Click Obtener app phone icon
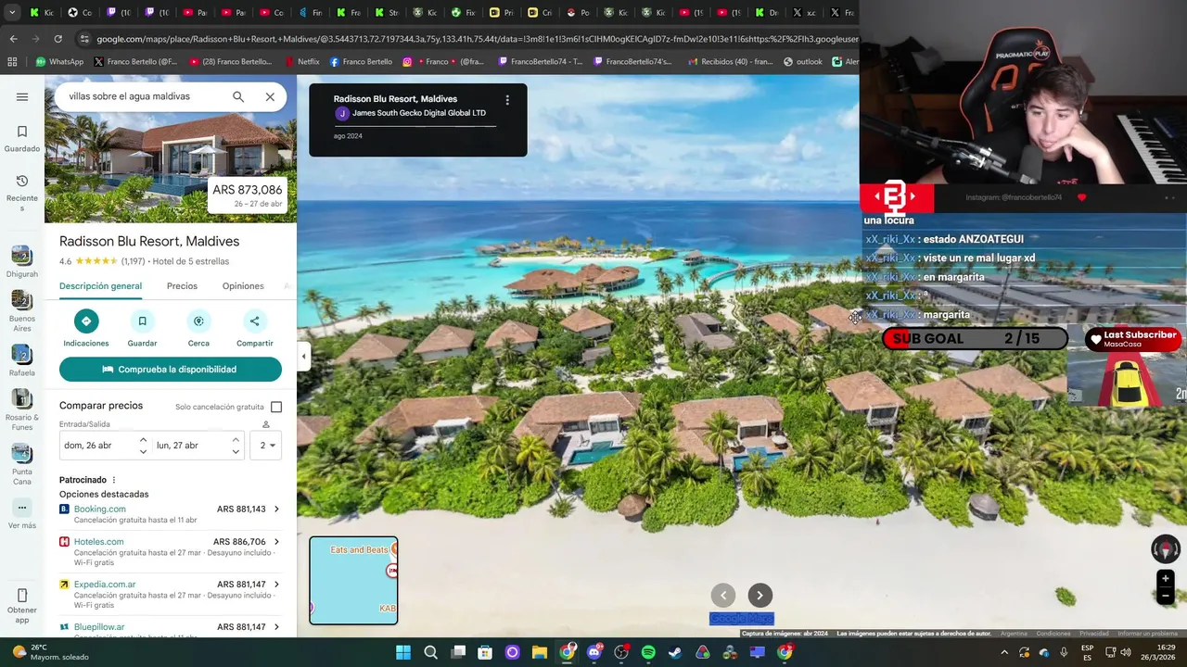 [22, 595]
